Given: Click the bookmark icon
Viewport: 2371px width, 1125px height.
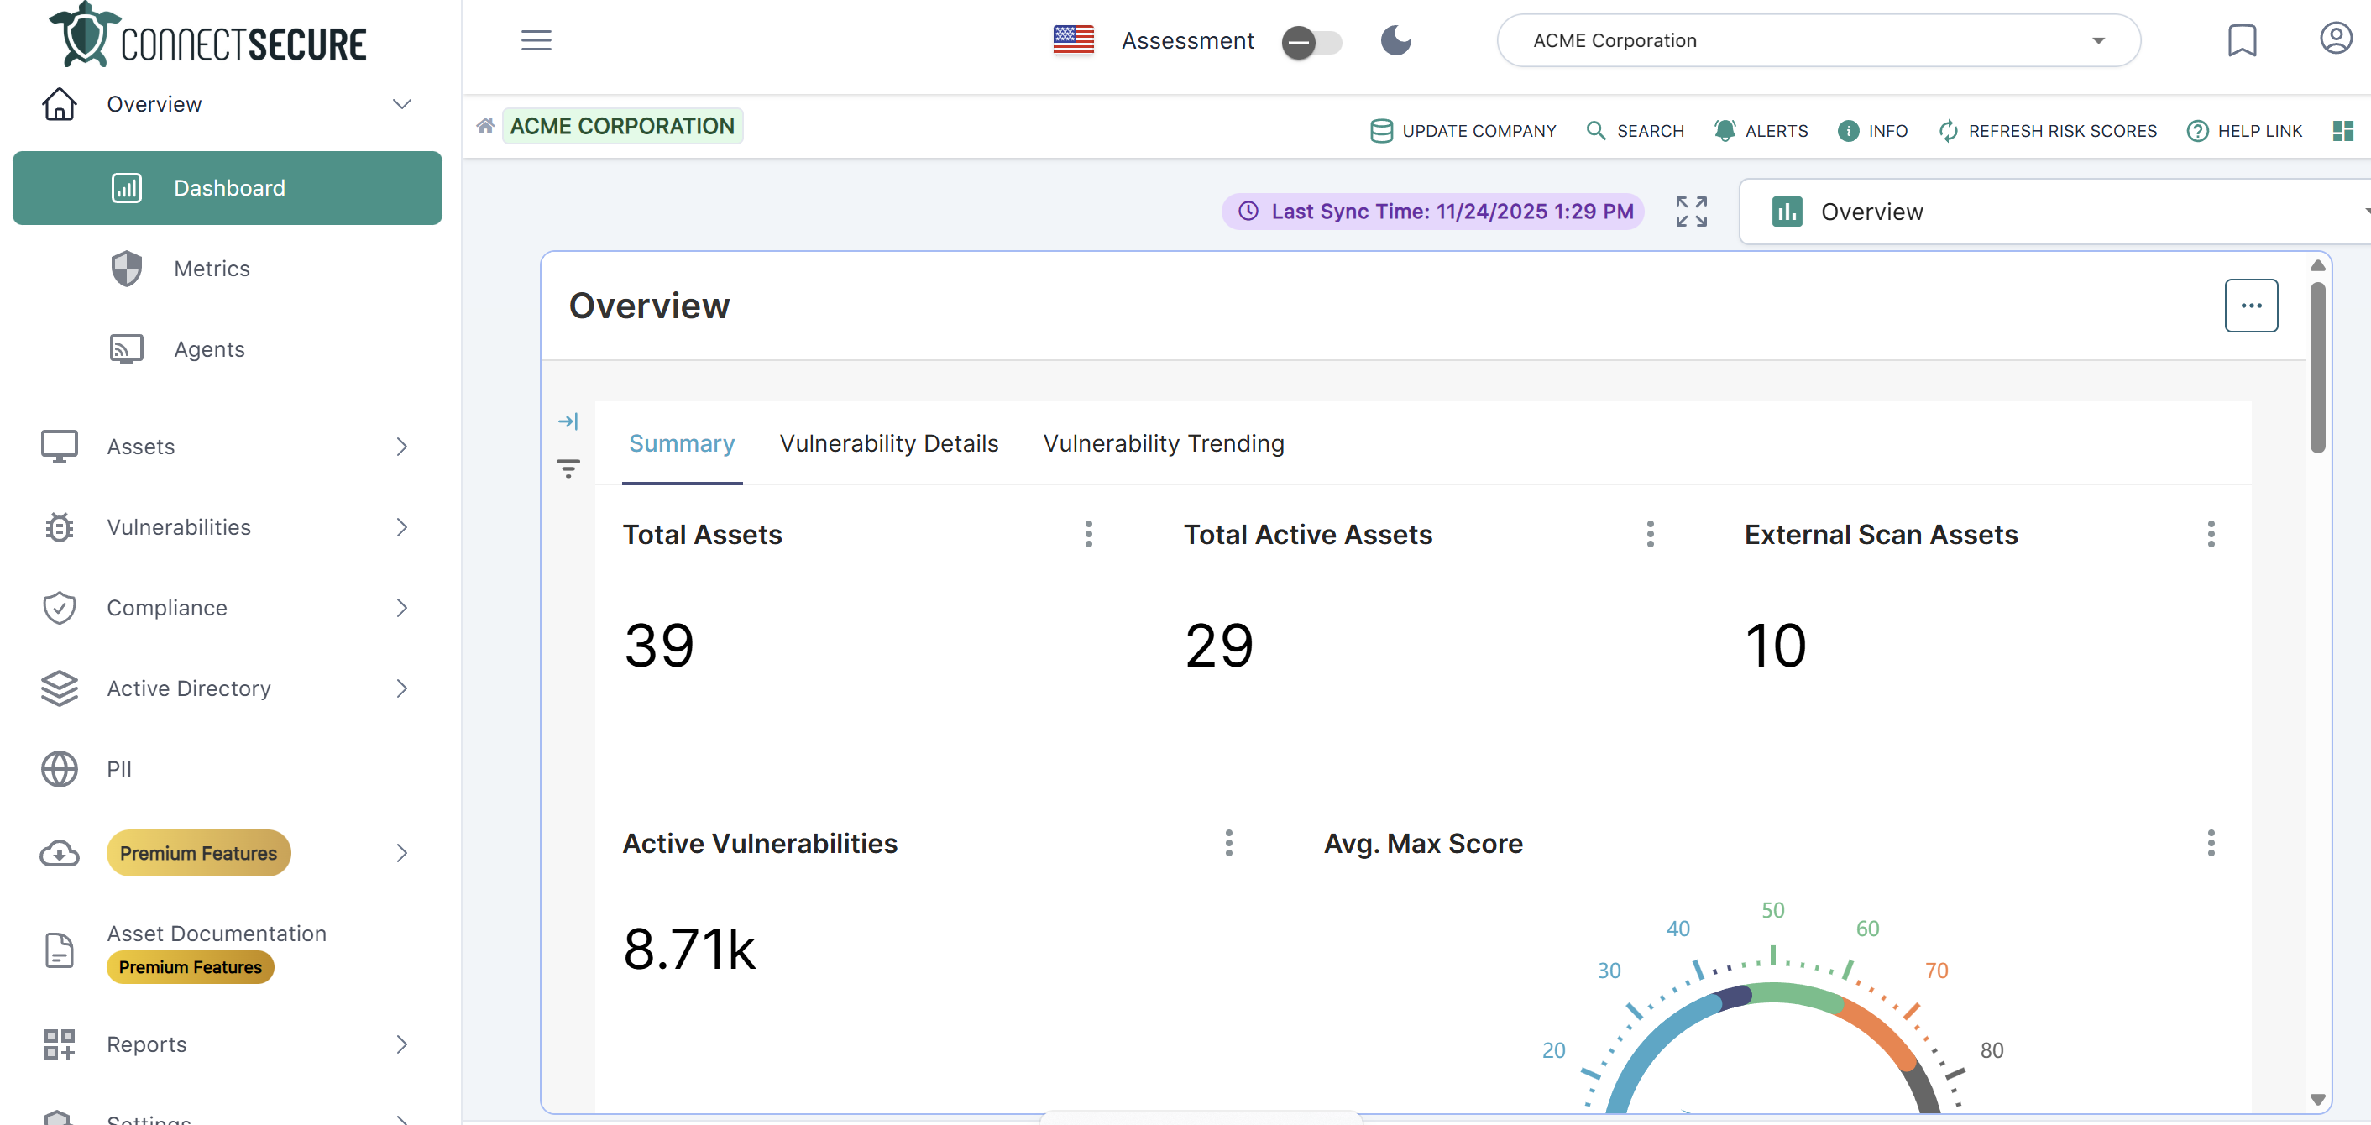Looking at the screenshot, I should [2241, 40].
